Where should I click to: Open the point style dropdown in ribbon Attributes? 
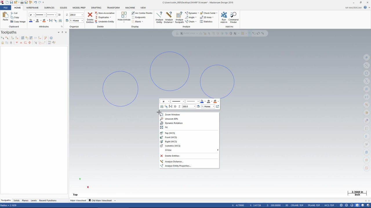click(x=34, y=15)
